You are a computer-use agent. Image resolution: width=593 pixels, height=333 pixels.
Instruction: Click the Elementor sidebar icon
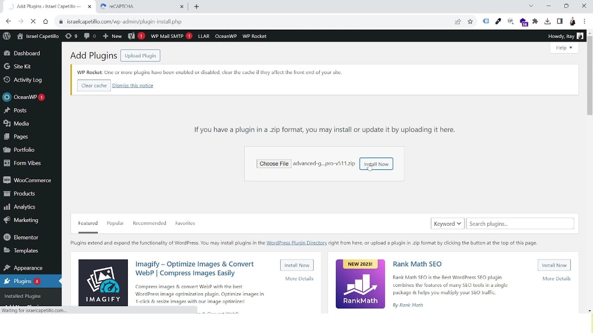coord(7,237)
